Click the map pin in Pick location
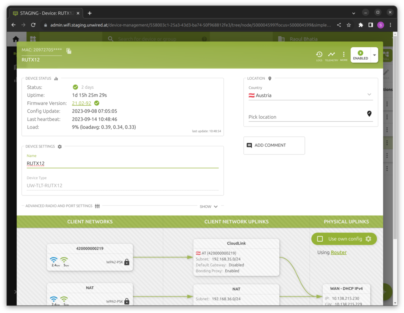404x313 pixels. (369, 114)
